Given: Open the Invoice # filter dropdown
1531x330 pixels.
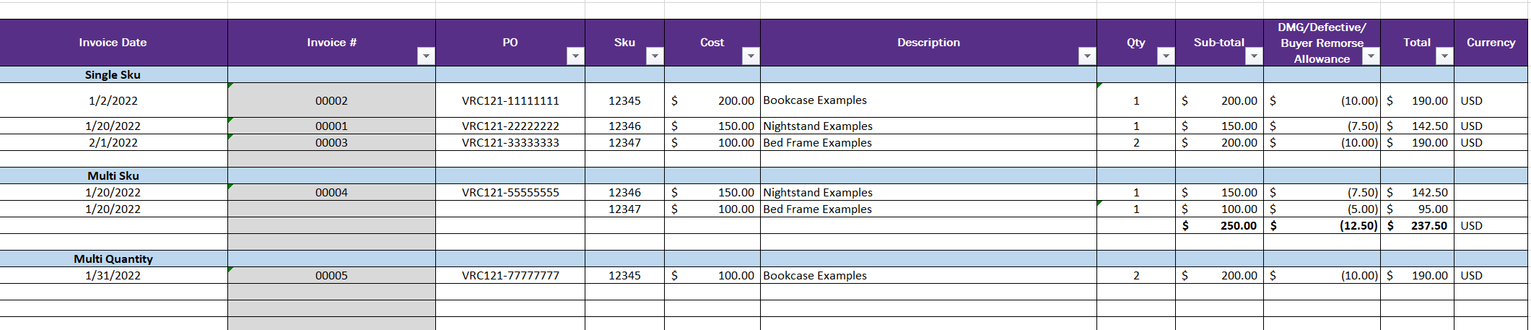Looking at the screenshot, I should [x=427, y=56].
